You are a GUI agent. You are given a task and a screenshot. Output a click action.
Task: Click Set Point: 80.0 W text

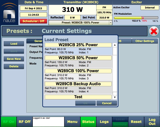55,49
